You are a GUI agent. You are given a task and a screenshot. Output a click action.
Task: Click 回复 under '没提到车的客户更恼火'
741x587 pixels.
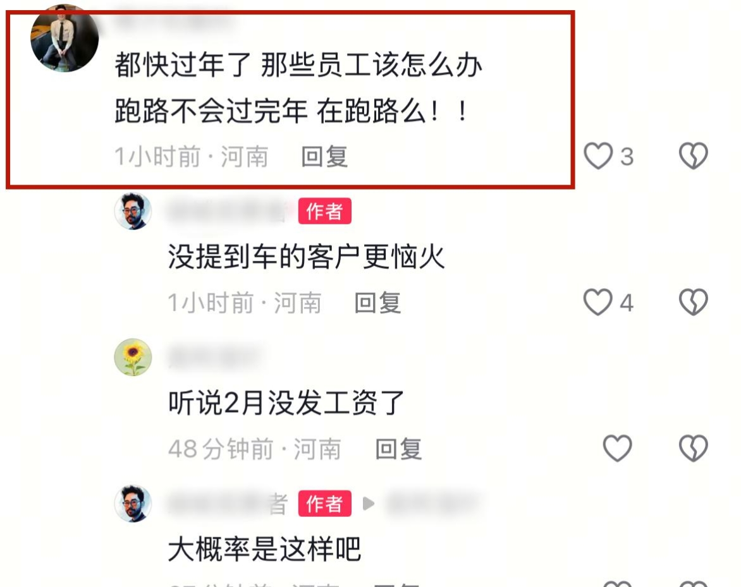pos(377,303)
